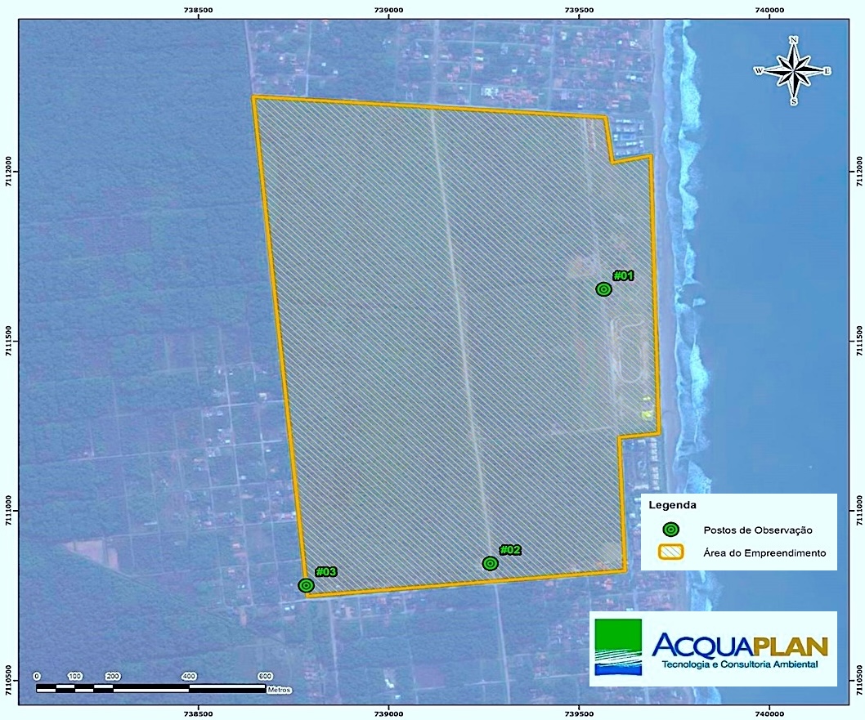Click left axis coordinate '7111000'

tap(9, 511)
